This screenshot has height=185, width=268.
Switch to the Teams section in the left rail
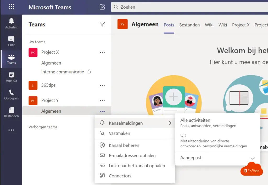click(11, 59)
